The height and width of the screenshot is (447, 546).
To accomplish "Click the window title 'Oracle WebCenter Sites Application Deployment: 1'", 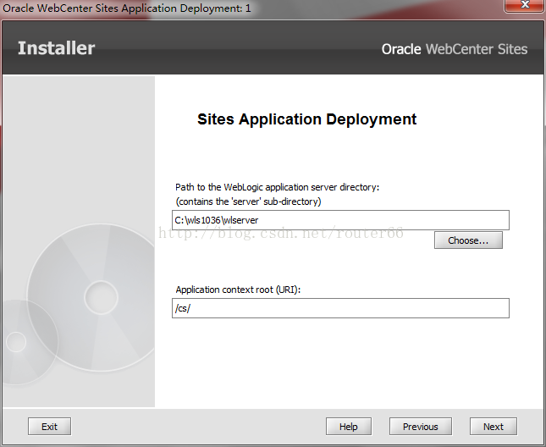I will coord(127,8).
